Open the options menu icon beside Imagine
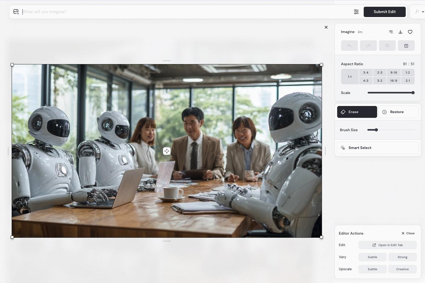 (391, 32)
